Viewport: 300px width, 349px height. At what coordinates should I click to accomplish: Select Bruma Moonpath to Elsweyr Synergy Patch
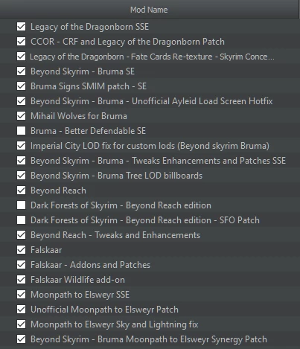pos(150,339)
